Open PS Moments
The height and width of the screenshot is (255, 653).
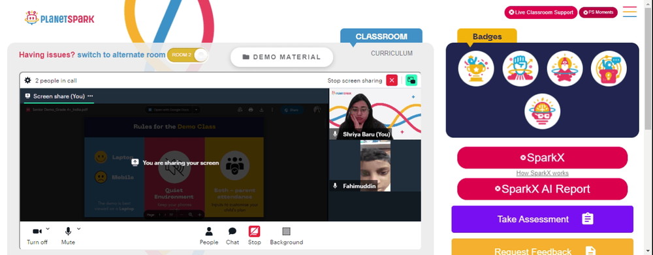coord(597,12)
